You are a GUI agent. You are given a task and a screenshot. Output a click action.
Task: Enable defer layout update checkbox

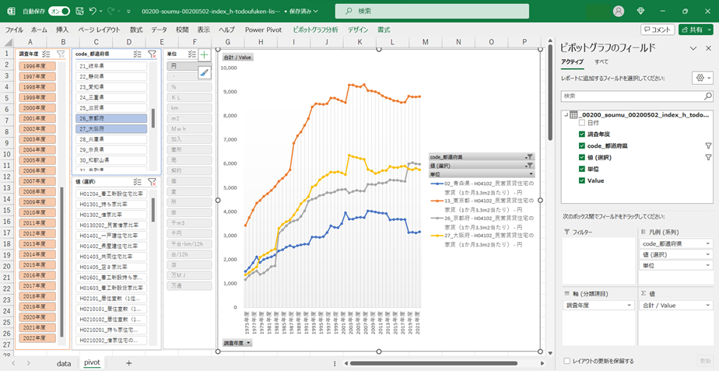566,361
